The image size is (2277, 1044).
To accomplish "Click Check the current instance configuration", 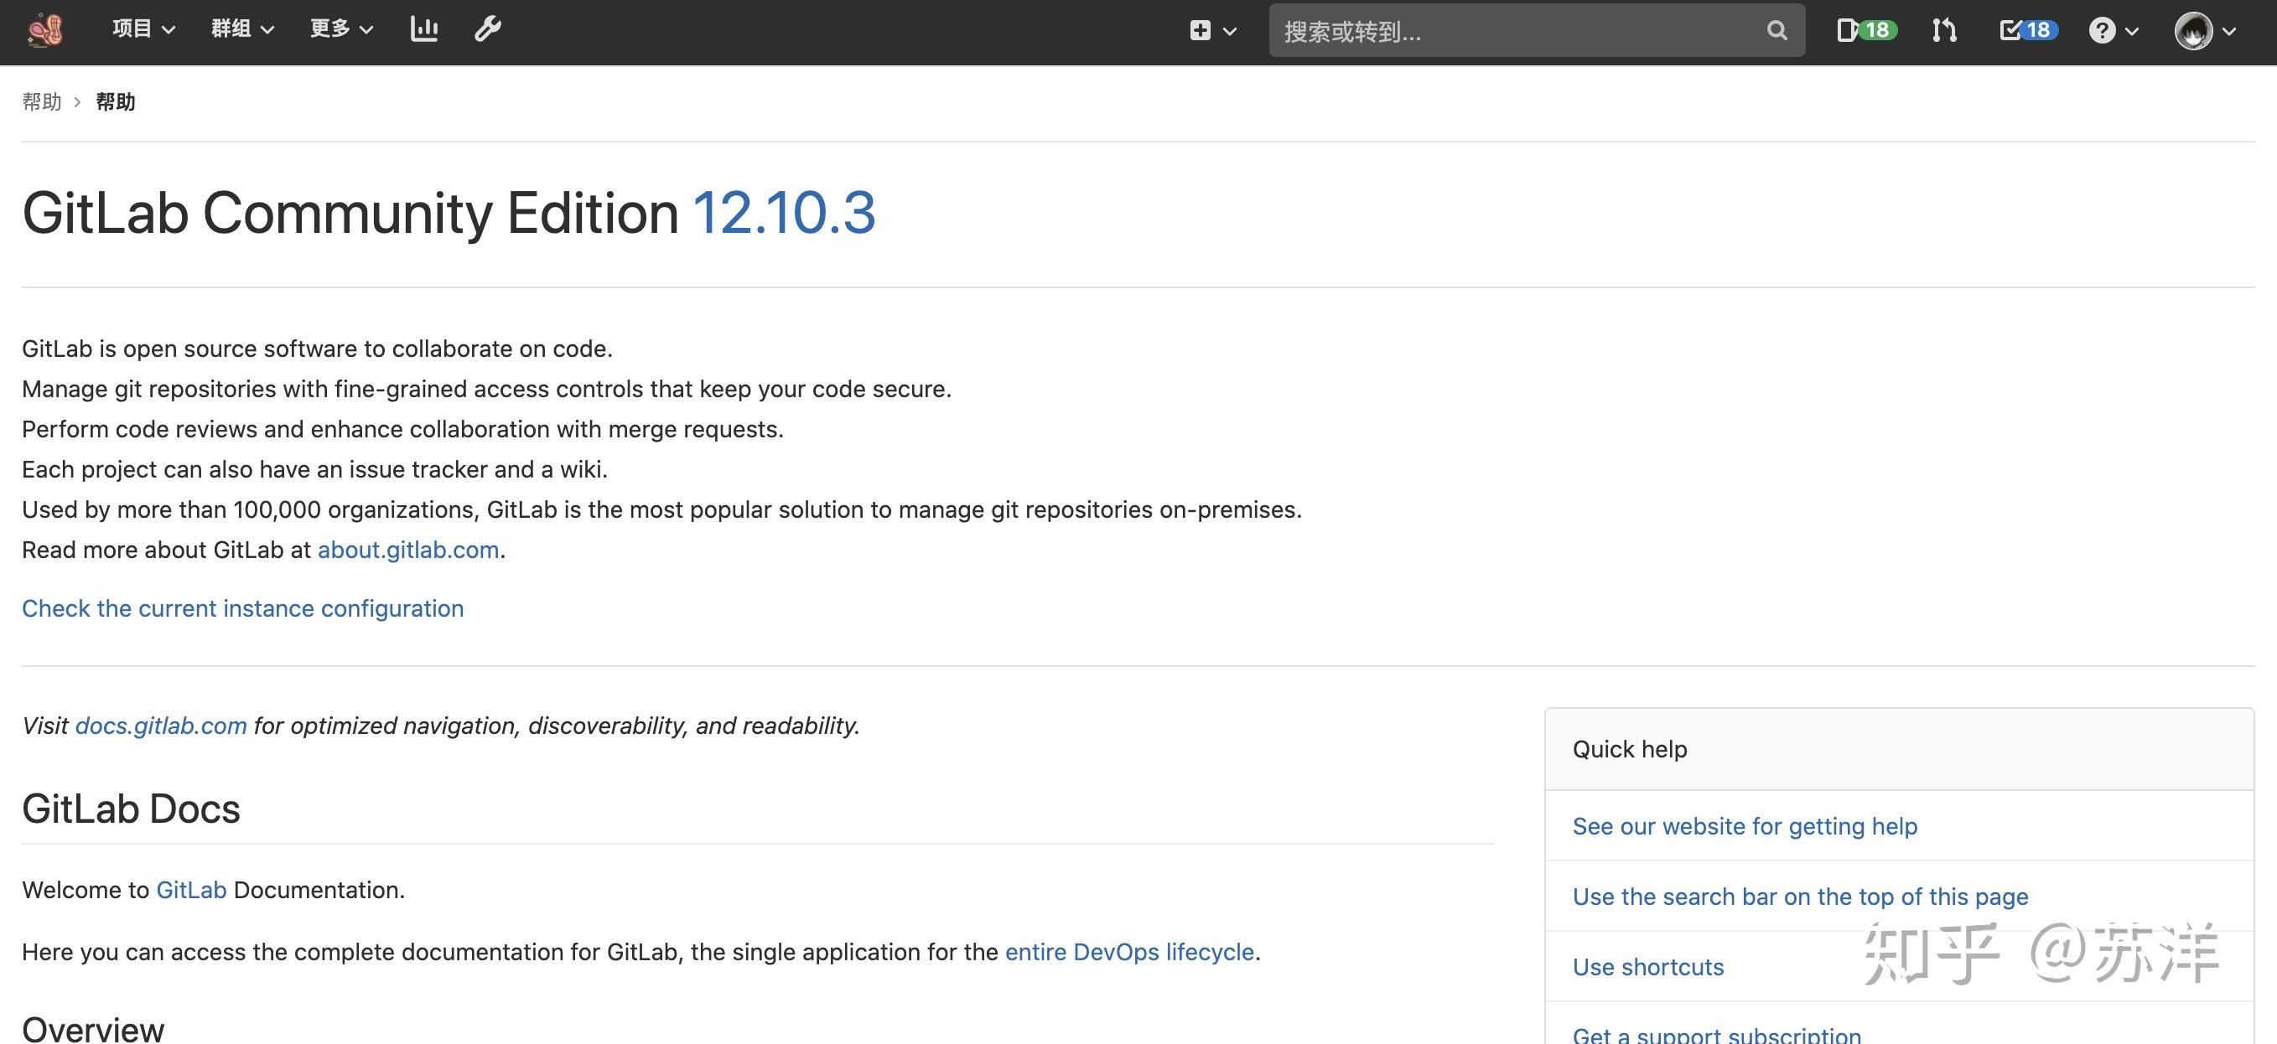I will point(242,607).
